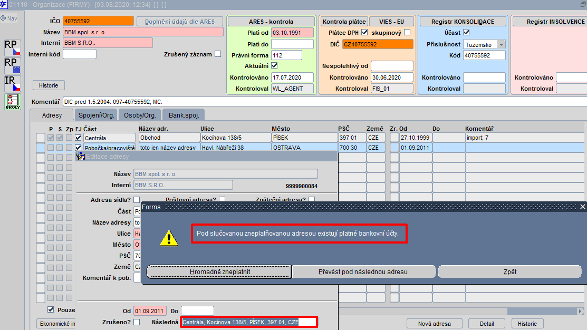
Task: Select the import; 7 comment cell
Action: pos(524,138)
